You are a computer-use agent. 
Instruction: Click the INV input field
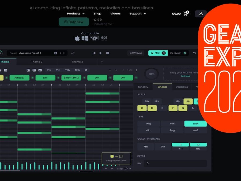(175, 164)
